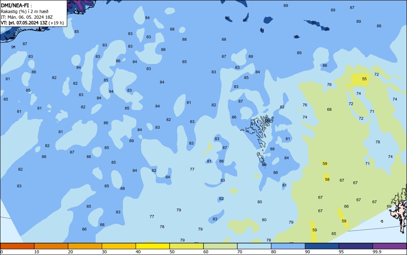This screenshot has width=407, height=255.
Task: Click the legend tick label '20'
Action: [x=70, y=252]
